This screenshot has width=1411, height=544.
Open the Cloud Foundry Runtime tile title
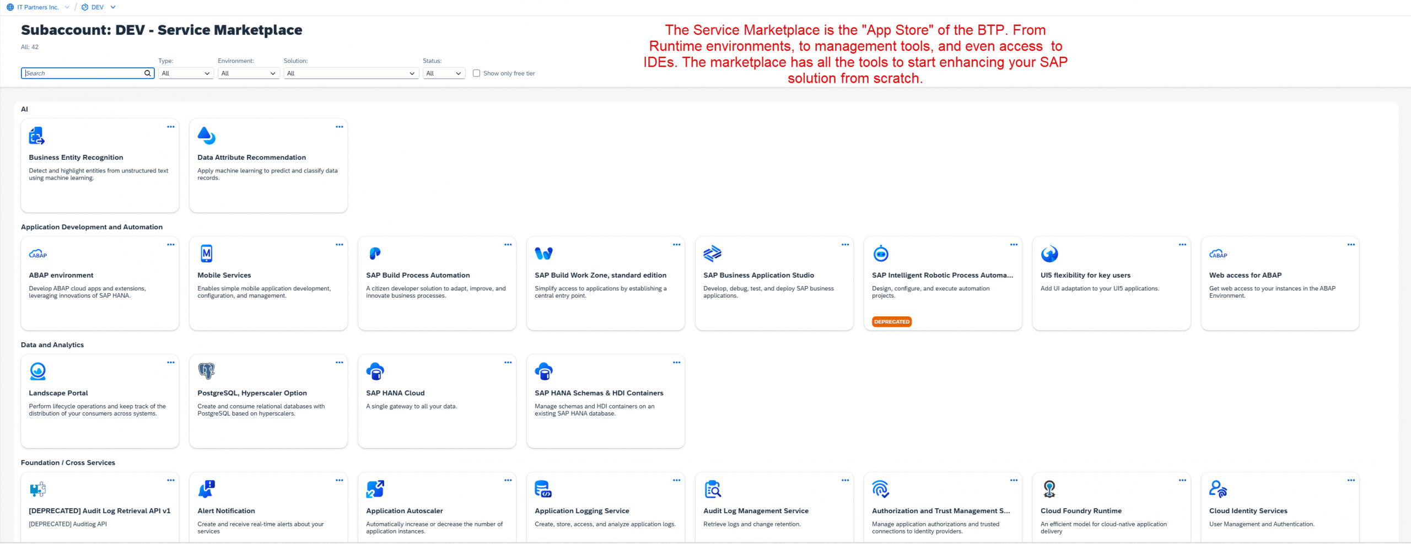(1081, 511)
